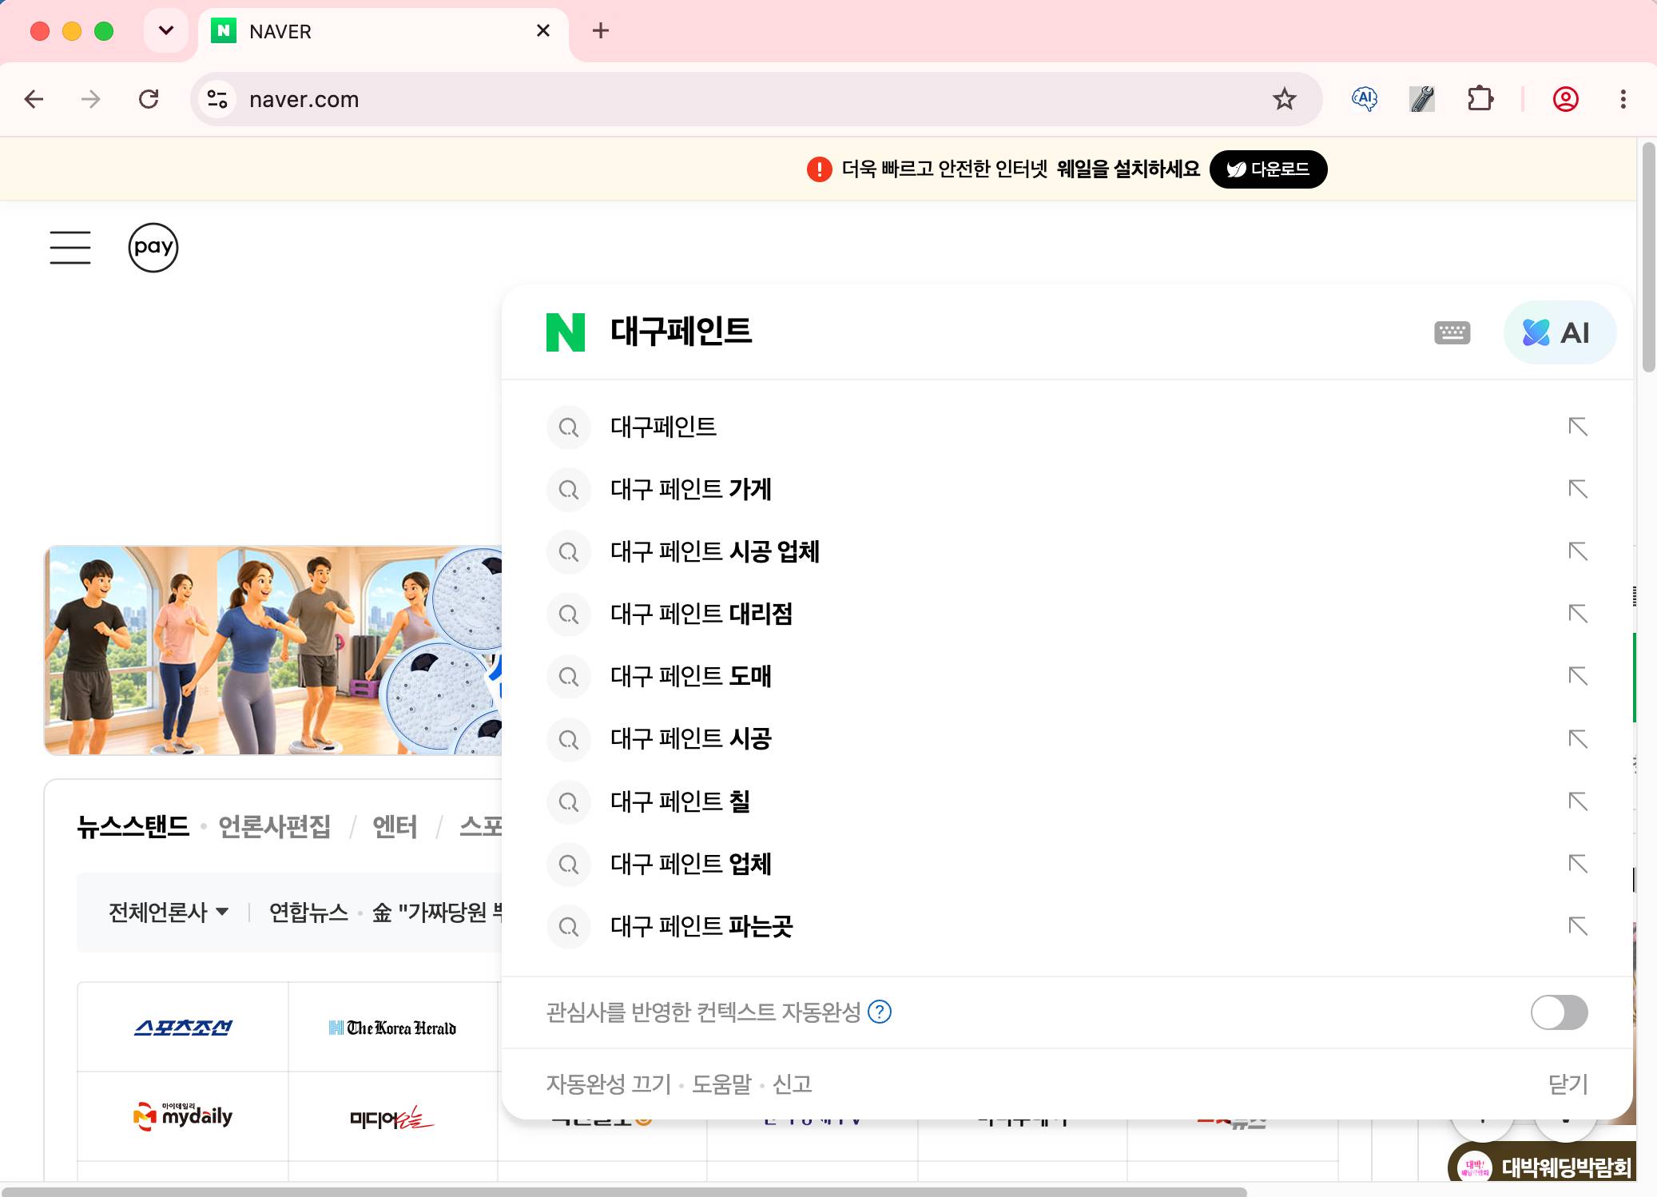Open the 미디어오늘 publisher logo

pos(392,1118)
